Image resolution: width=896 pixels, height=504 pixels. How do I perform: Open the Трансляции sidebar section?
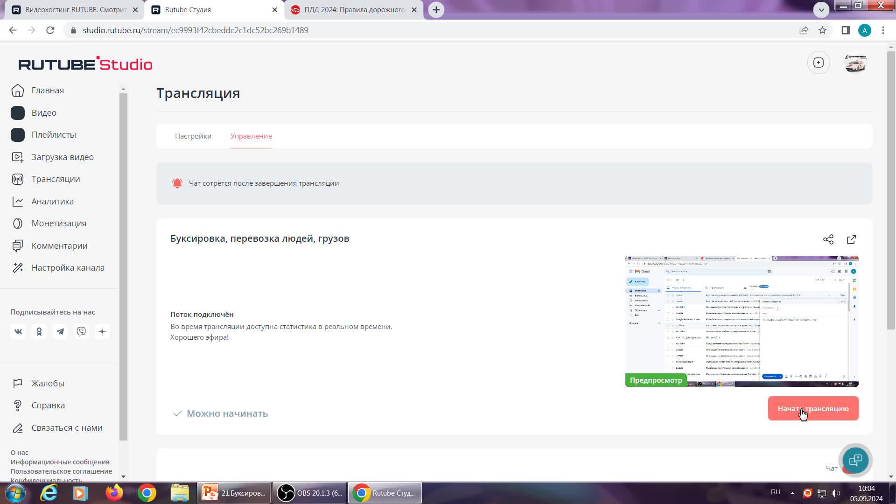[56, 179]
